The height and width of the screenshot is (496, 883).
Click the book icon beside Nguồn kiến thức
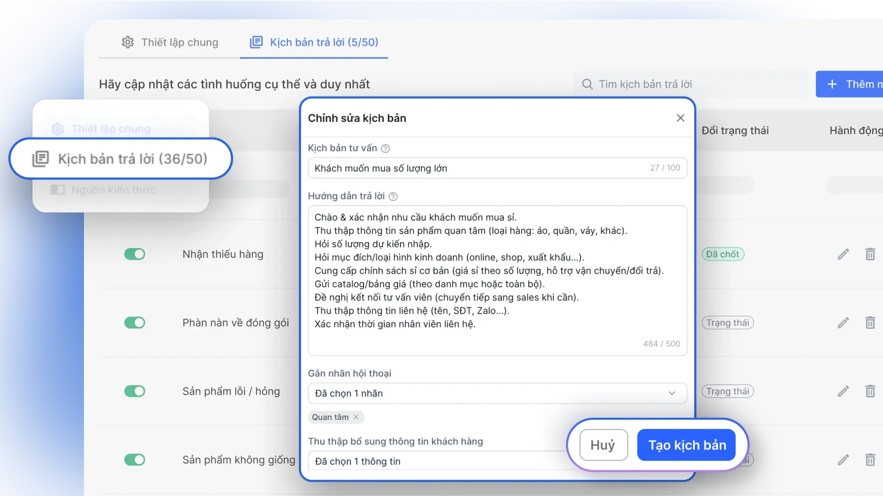click(x=58, y=189)
